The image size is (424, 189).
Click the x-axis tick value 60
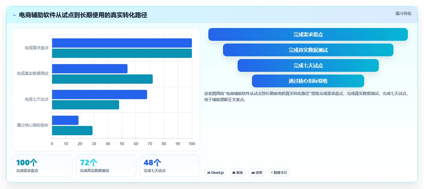point(136,144)
